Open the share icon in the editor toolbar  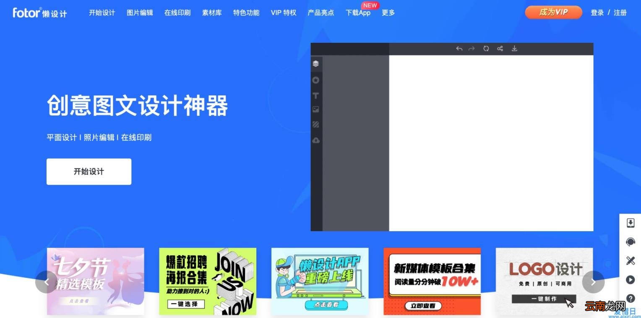pos(500,48)
